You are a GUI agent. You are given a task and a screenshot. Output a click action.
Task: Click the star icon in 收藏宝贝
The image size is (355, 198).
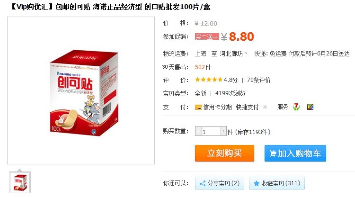(256, 183)
